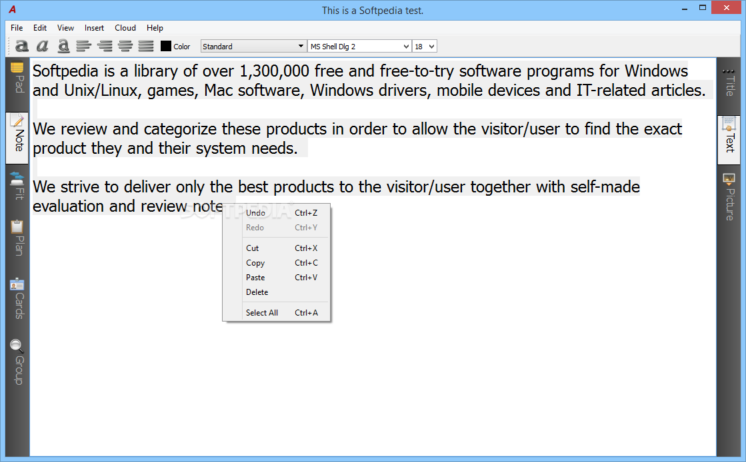Switch to the Plan sidebar tab
Image resolution: width=746 pixels, height=462 pixels.
coord(17,238)
